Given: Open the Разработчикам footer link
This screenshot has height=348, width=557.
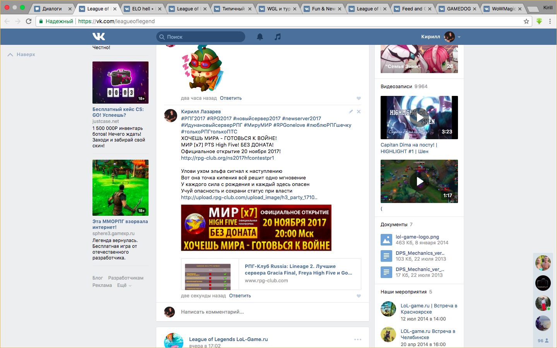Looking at the screenshot, I should [x=126, y=278].
